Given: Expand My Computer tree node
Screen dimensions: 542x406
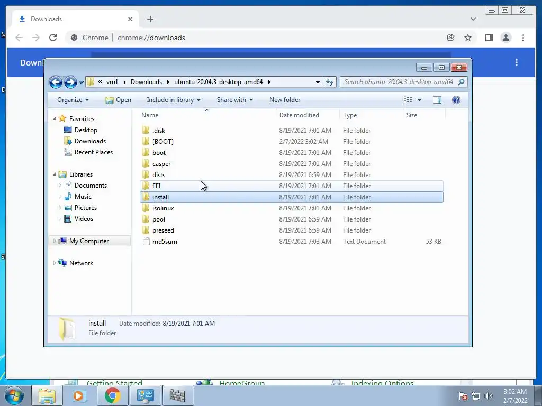Looking at the screenshot, I should pyautogui.click(x=55, y=241).
